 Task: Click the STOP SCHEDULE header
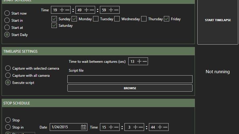[98, 103]
